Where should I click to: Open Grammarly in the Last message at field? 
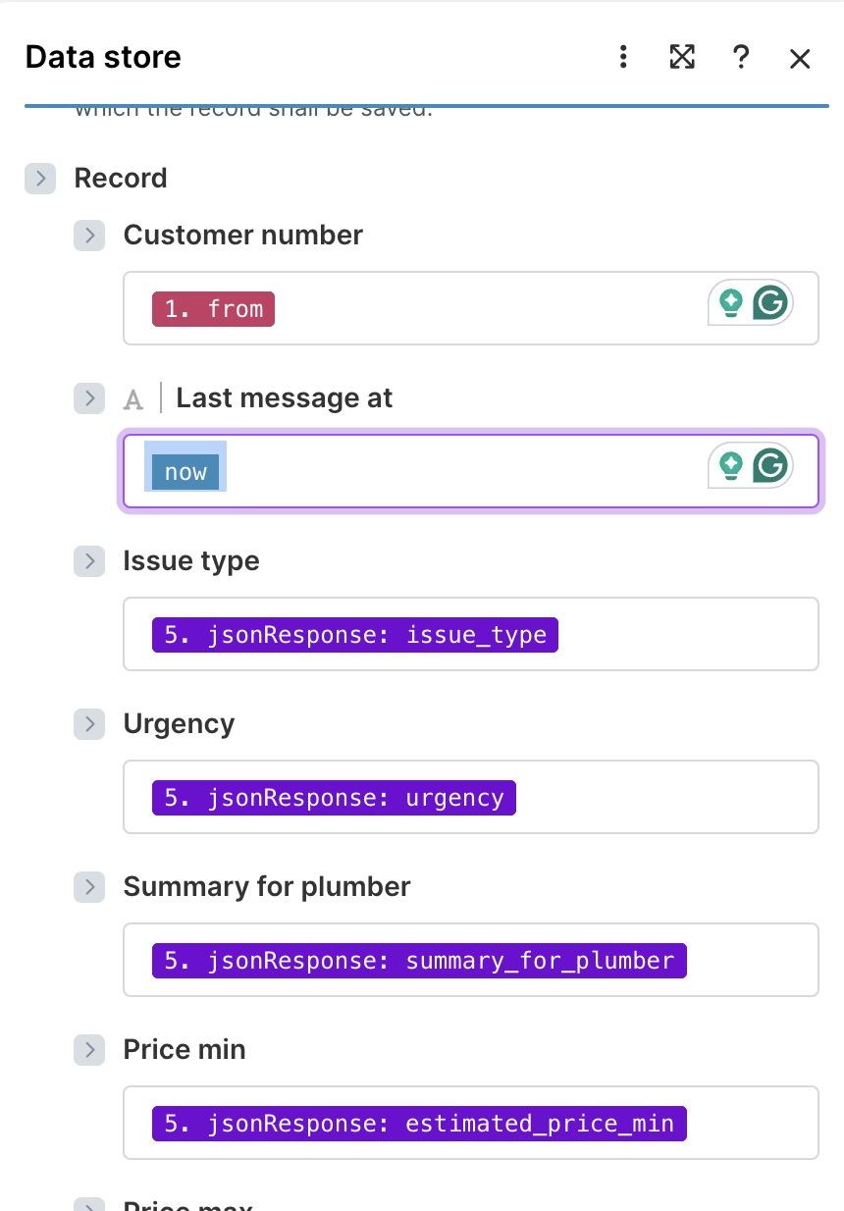tap(769, 465)
